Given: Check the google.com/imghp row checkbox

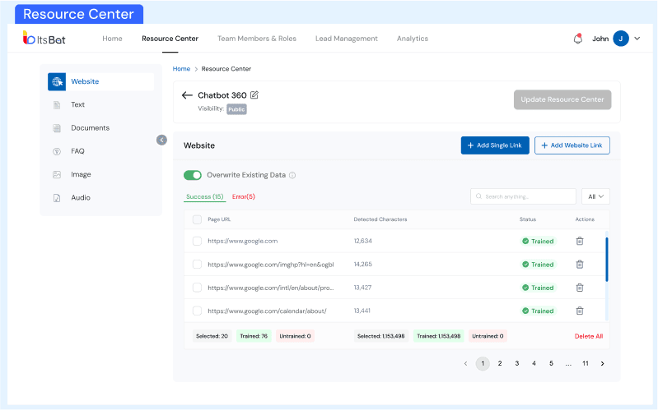Looking at the screenshot, I should pos(197,265).
